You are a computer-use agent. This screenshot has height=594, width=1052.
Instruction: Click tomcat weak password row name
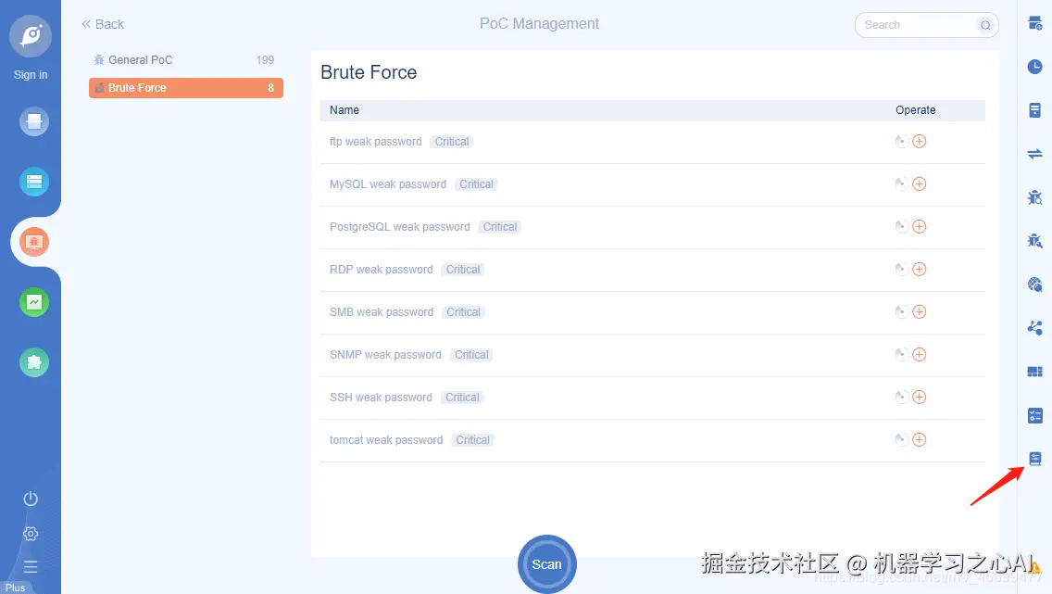(386, 439)
